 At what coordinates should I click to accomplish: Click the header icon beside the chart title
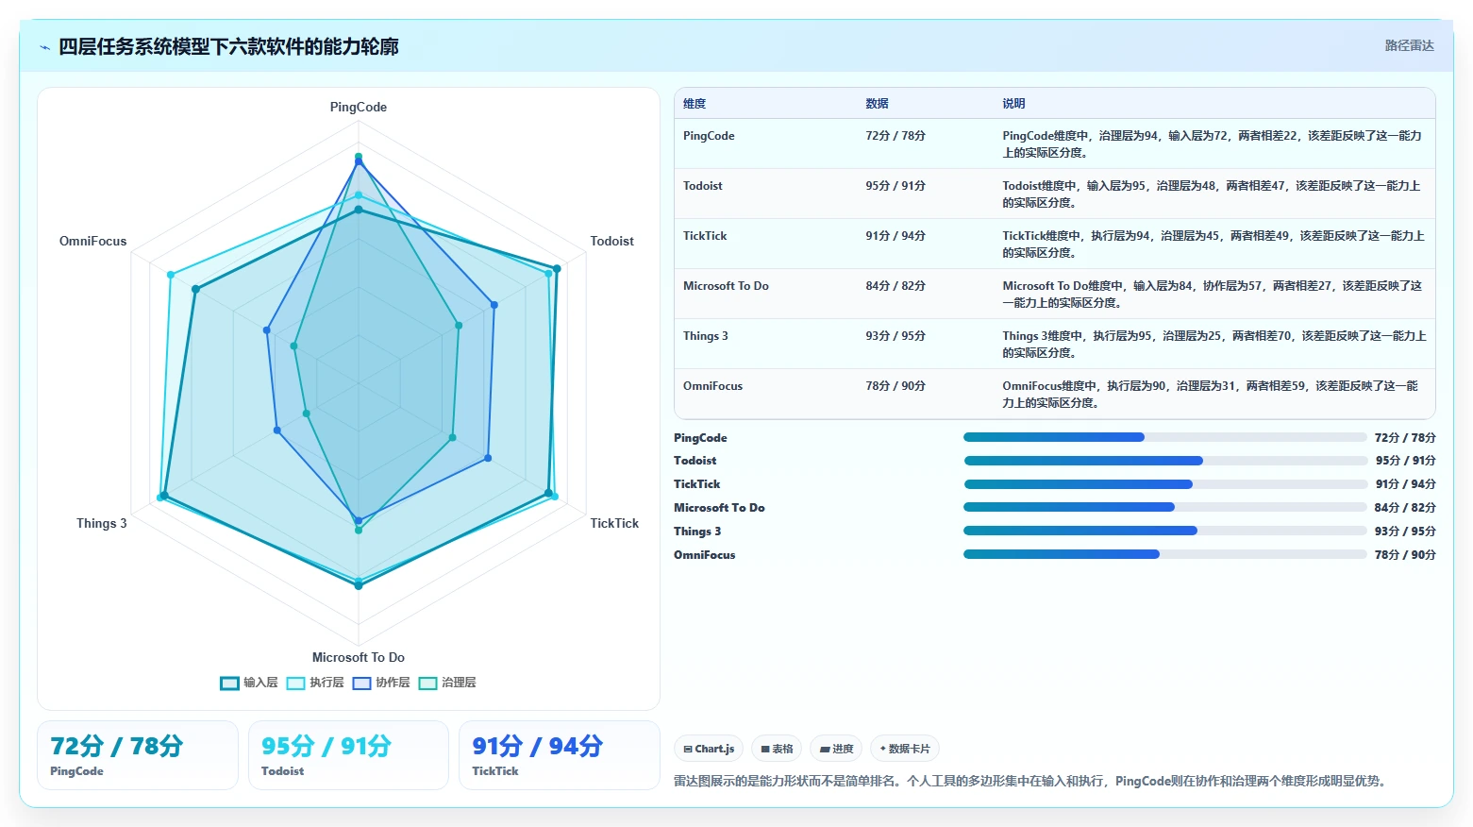click(44, 47)
